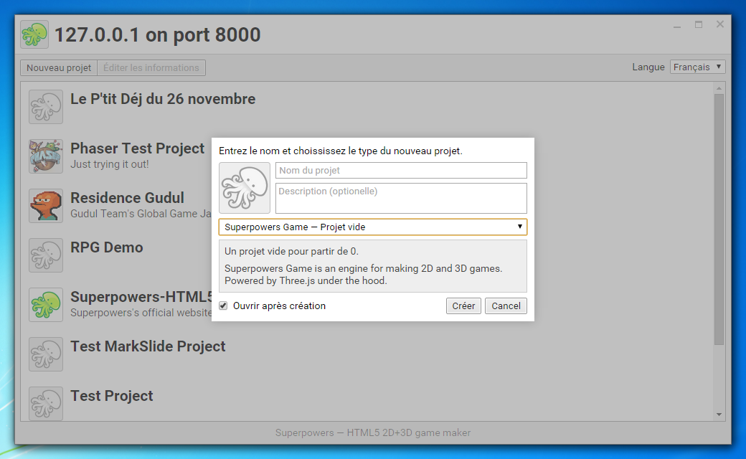746x459 pixels.
Task: Select the Test MarkSlide Project title
Action: click(148, 346)
